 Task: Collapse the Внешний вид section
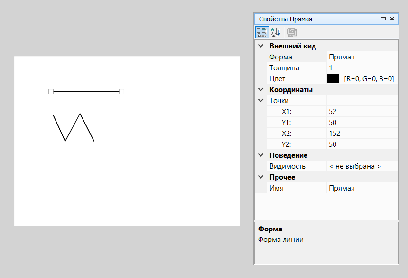tap(260, 46)
